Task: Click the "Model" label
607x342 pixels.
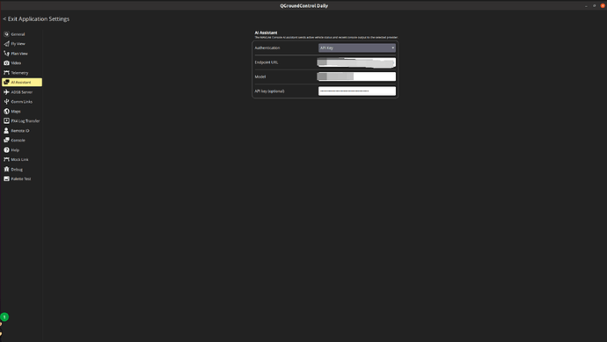Action: [x=260, y=76]
